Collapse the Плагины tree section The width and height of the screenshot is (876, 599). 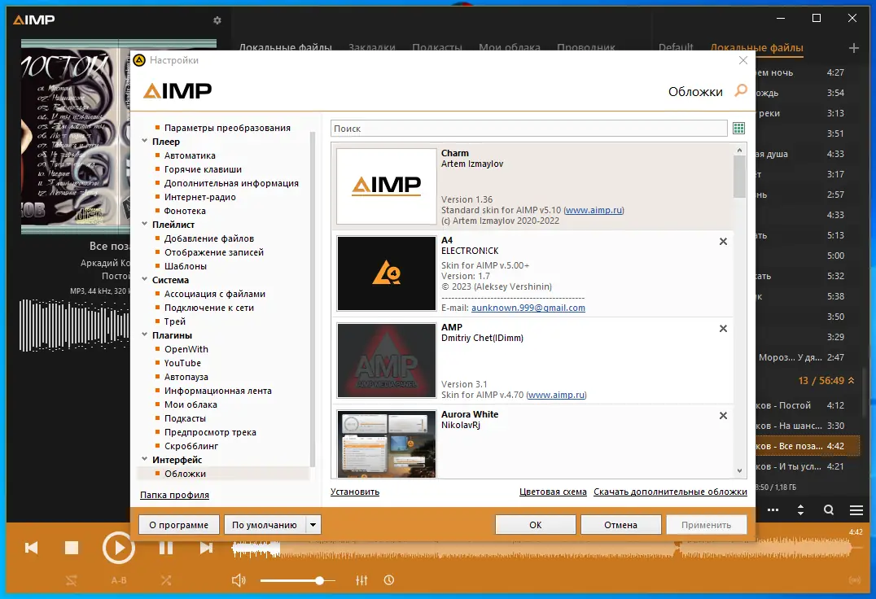click(x=145, y=334)
